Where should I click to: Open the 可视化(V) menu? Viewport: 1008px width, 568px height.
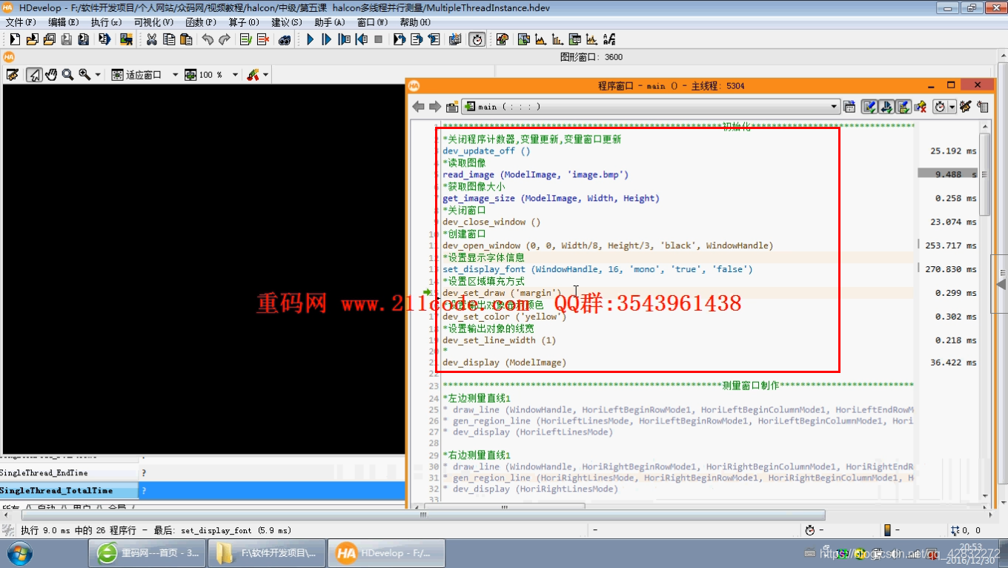(154, 22)
